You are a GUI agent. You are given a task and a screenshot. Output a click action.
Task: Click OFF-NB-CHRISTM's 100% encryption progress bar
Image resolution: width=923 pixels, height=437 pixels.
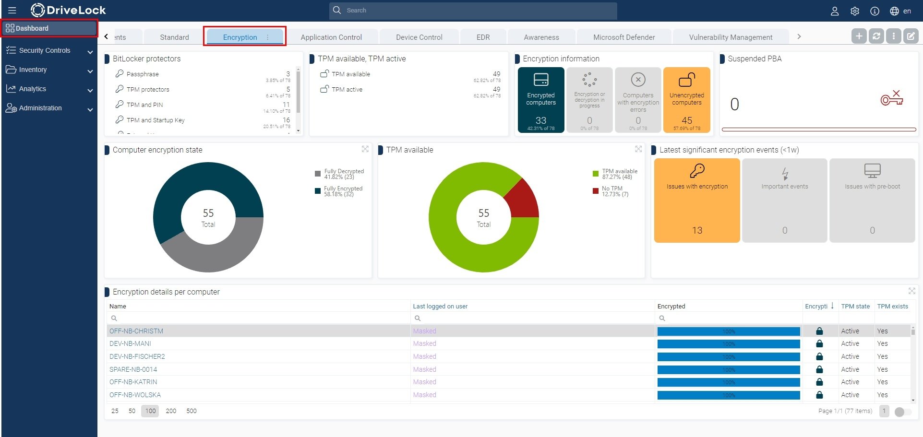tap(729, 331)
